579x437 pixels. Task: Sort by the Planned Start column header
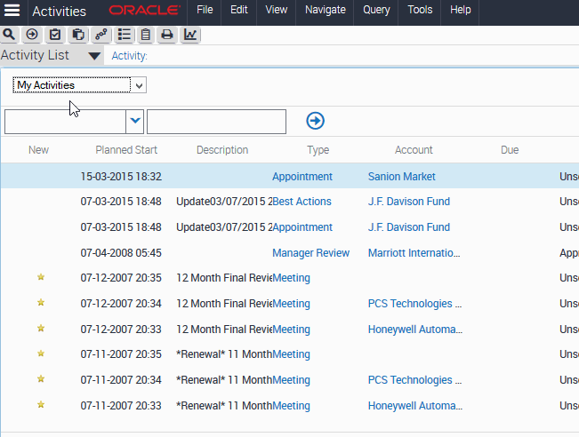[x=126, y=150]
